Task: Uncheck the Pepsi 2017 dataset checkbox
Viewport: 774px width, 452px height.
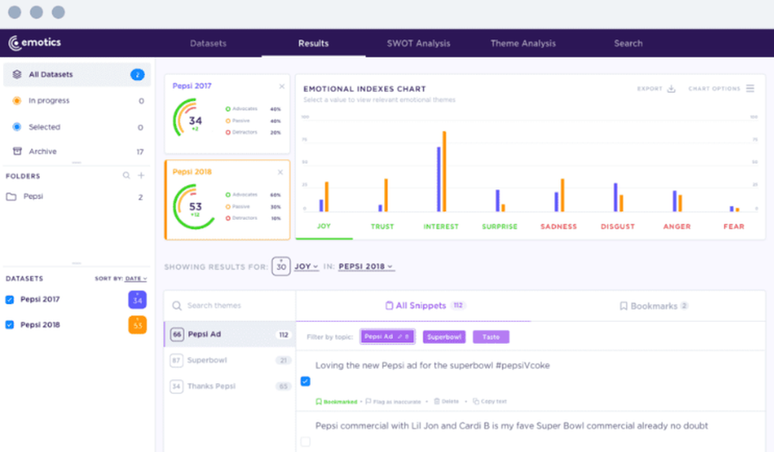Action: 9,300
